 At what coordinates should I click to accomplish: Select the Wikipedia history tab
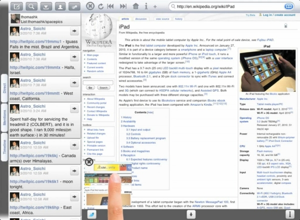[x=178, y=19]
